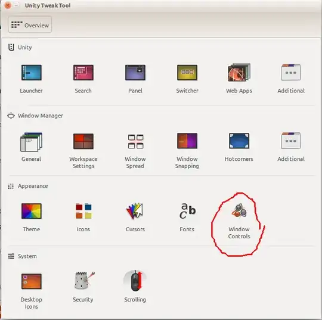Open the Launcher settings icon
Viewport: 322px width, 320px height.
pos(32,73)
